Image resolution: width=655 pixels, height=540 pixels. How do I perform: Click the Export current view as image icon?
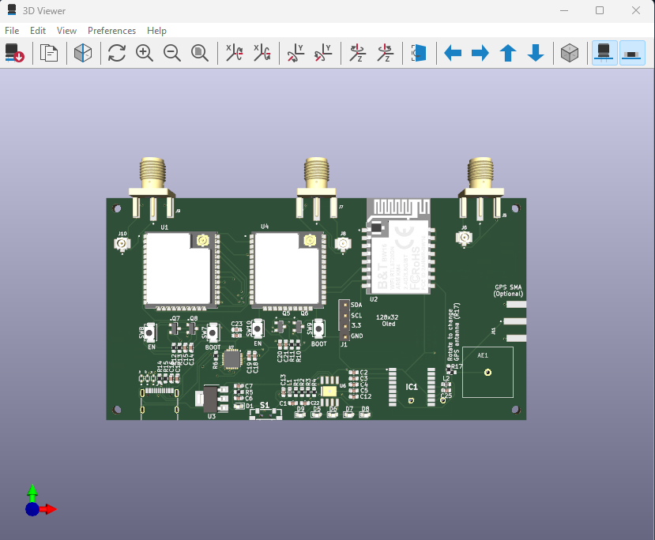14,53
